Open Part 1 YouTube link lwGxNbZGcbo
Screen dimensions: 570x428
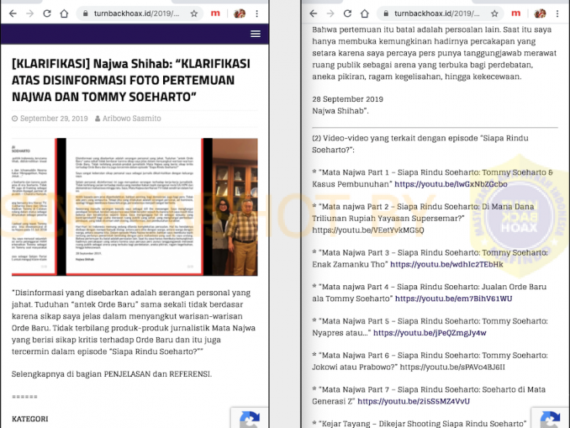click(451, 184)
